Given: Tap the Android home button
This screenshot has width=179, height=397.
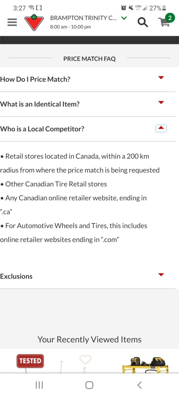Looking at the screenshot, I should click(x=89, y=385).
